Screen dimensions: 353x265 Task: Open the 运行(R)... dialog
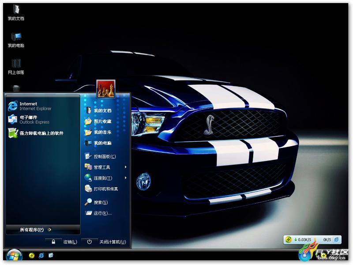(x=98, y=213)
